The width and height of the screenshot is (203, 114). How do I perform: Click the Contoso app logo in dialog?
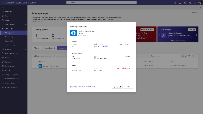click(73, 33)
